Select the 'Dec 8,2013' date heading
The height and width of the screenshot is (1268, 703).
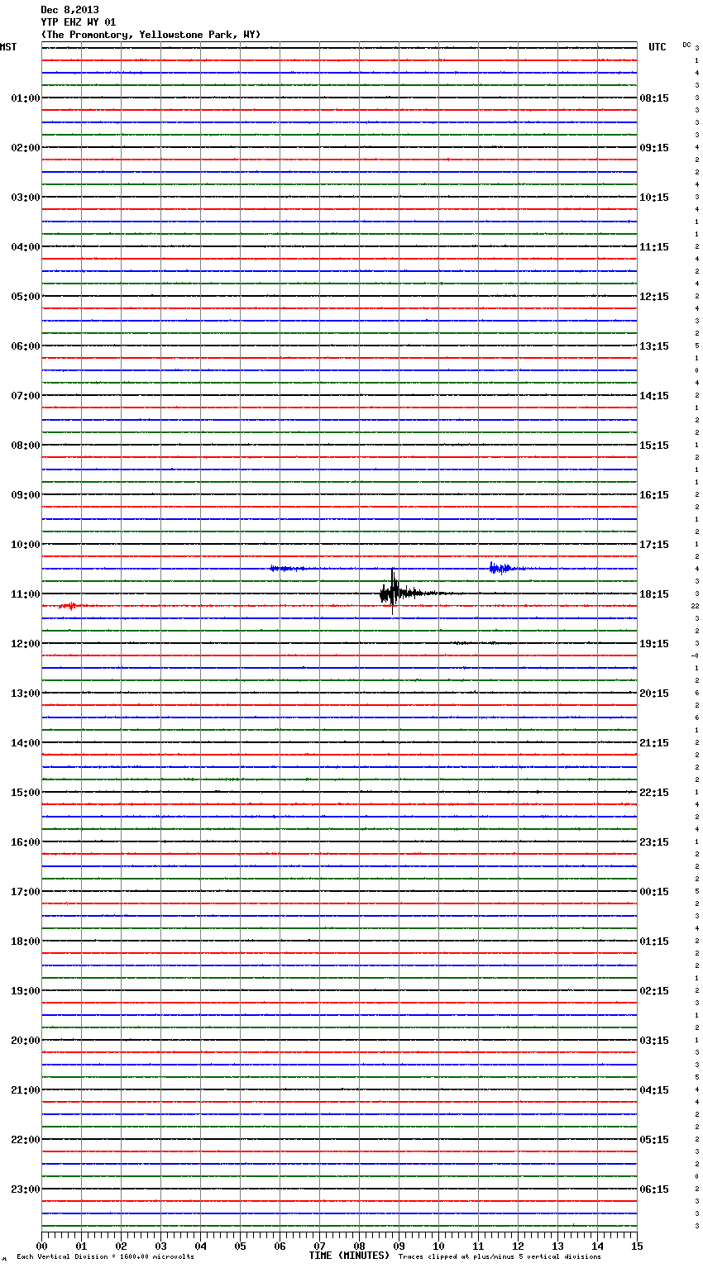pyautogui.click(x=69, y=10)
